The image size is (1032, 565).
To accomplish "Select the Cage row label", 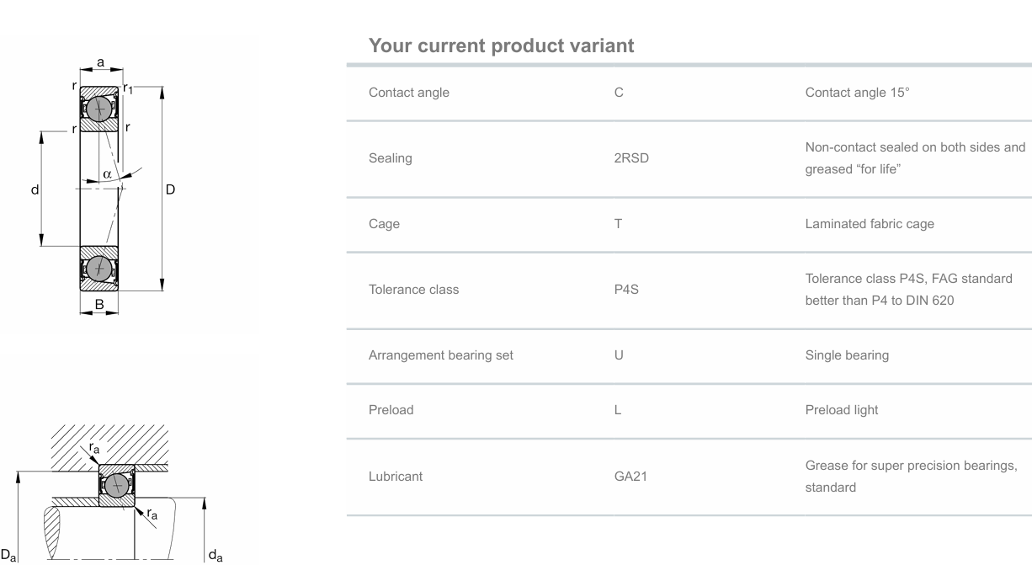I will (x=385, y=224).
